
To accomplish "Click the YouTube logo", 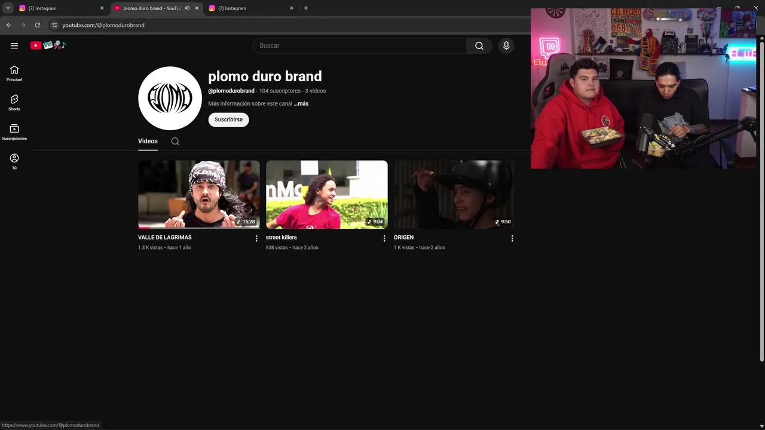I will [x=48, y=45].
